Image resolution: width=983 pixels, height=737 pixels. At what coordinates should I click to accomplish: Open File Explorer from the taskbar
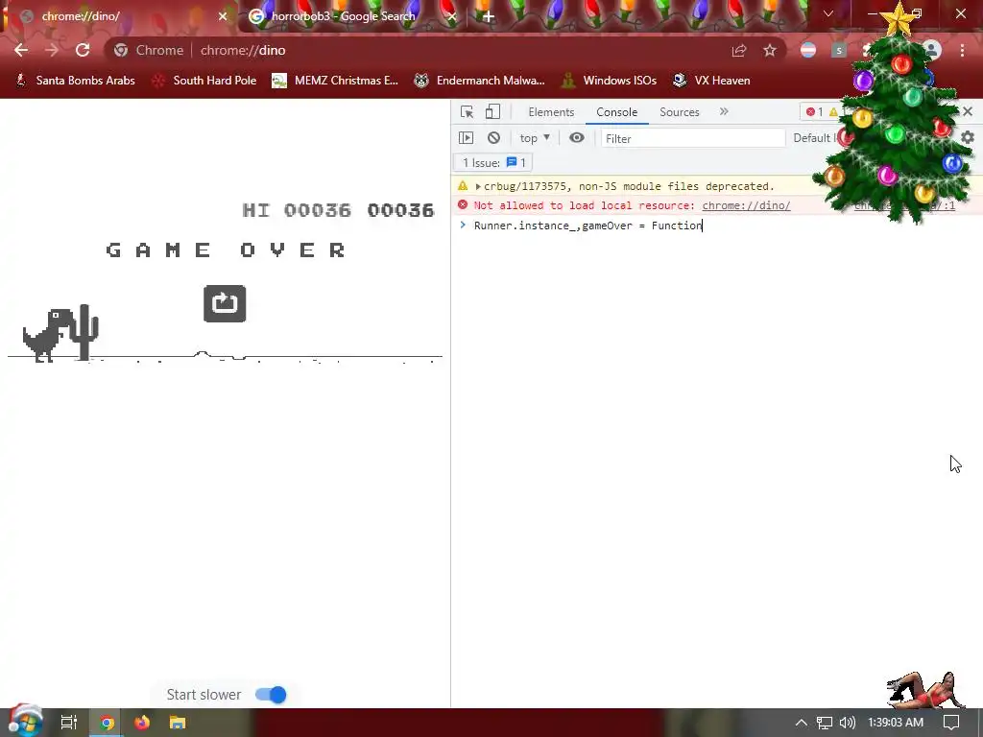tap(178, 723)
